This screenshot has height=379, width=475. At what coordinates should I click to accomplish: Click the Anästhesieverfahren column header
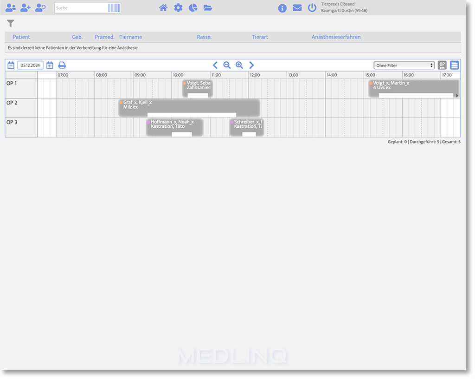coord(336,37)
